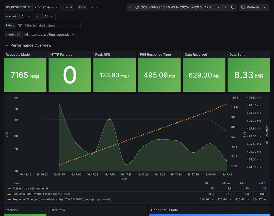The image size is (274, 216).
Task: Open the scenario variable dropdown
Action: coord(26,16)
